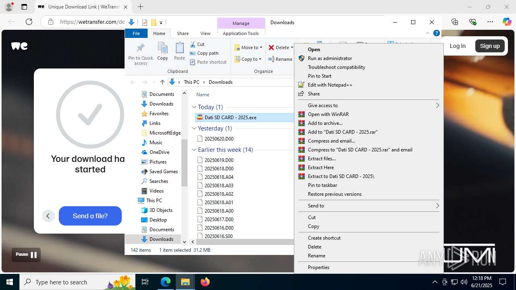Select file 20250617.D00
This screenshot has width=516, height=290.
point(219,220)
